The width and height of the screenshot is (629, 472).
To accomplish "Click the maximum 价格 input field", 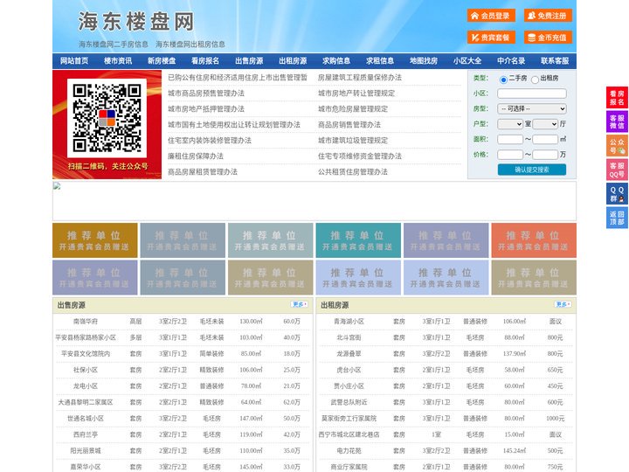I will click(545, 155).
